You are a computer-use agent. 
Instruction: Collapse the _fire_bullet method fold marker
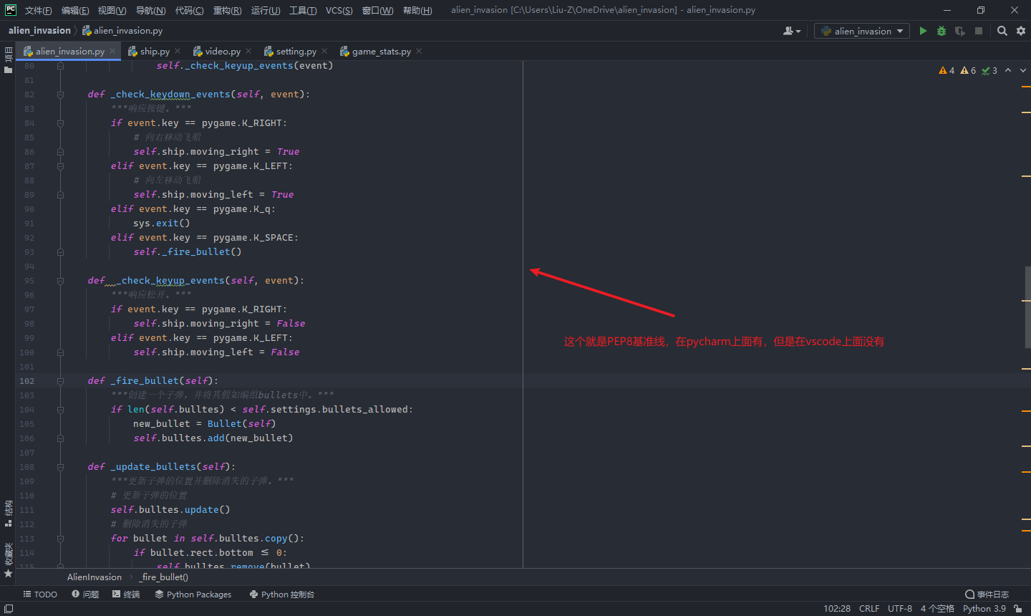click(60, 381)
